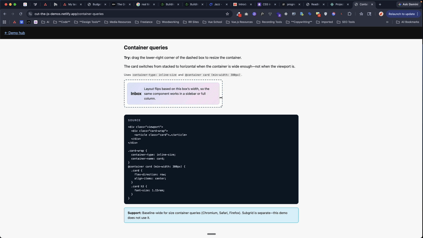Screen dimensions: 423x238
Task: Open the AI bookmarks folder
Action: (x=45, y=22)
